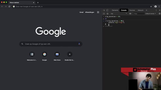
Task: Open the Google shortcut tile
Action: 45,56
